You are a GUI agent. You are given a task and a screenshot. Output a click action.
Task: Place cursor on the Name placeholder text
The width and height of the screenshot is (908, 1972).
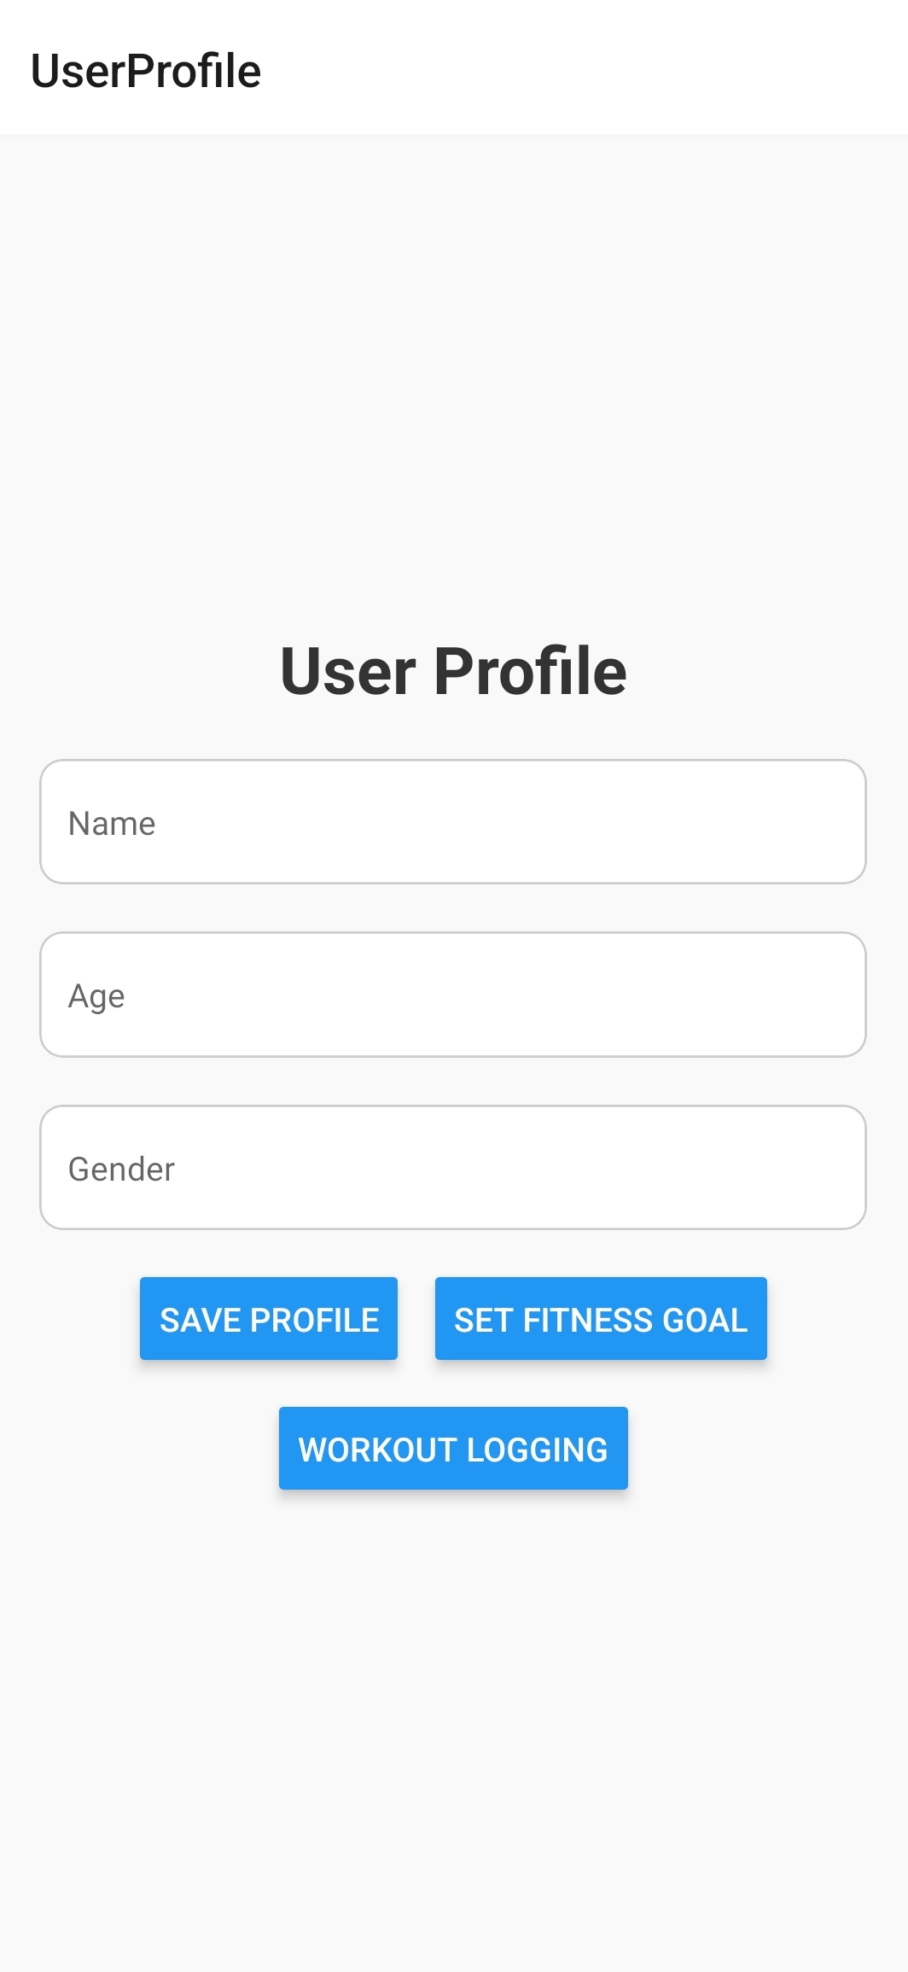pos(112,824)
